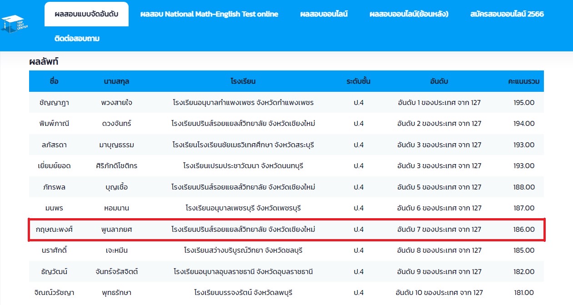Screen dimensions: 573x305
Task: Click school โรงเรียนสว่างบริบูรณ์วิทยา จังหวัดชลบุรี
Action: 243,250
